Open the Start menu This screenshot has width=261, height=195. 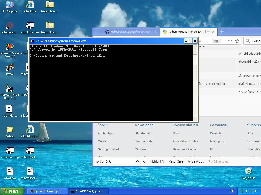coord(12,191)
